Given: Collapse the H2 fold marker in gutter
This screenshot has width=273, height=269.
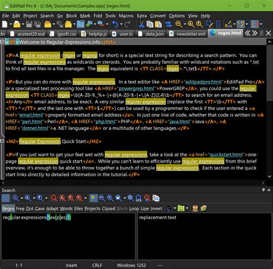Looking at the screenshot, I should click(x=2, y=141).
